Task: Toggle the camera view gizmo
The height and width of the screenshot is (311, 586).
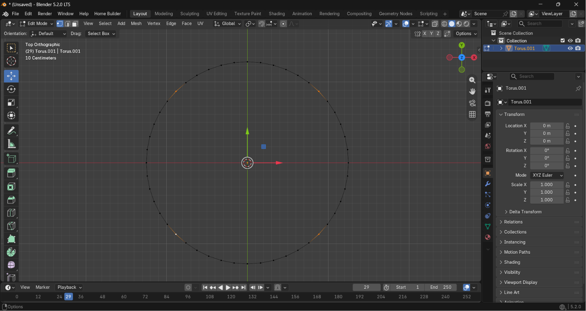Action: pos(472,103)
